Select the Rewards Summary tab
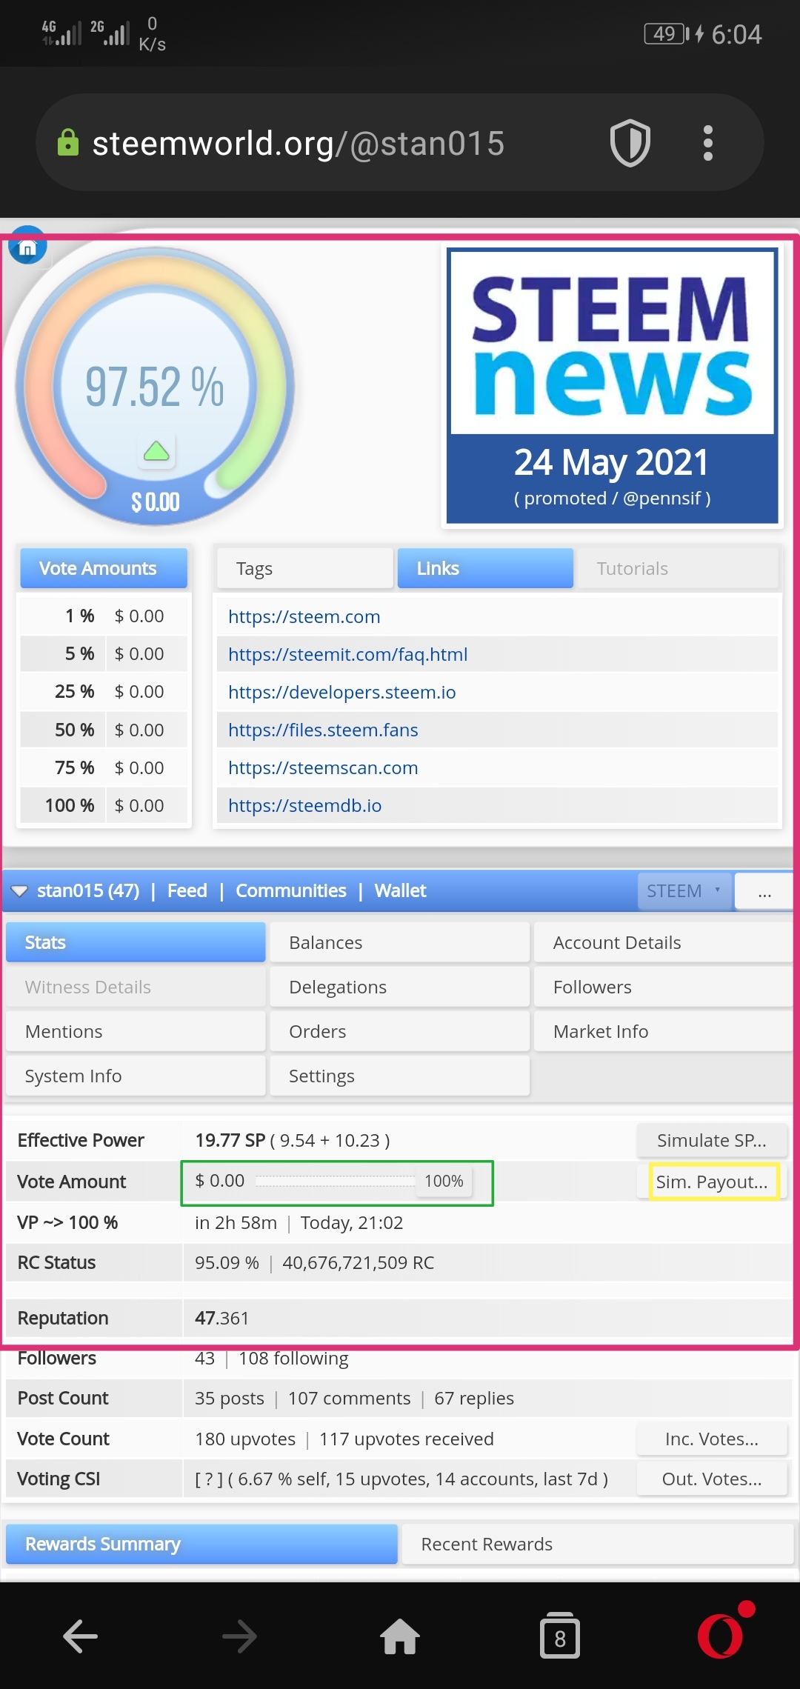The height and width of the screenshot is (1689, 800). pos(201,1544)
